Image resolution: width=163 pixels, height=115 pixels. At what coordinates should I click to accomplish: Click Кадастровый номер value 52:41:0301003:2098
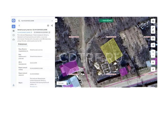36,68
